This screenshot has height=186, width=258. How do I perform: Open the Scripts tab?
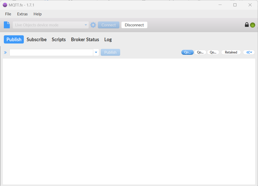59,39
